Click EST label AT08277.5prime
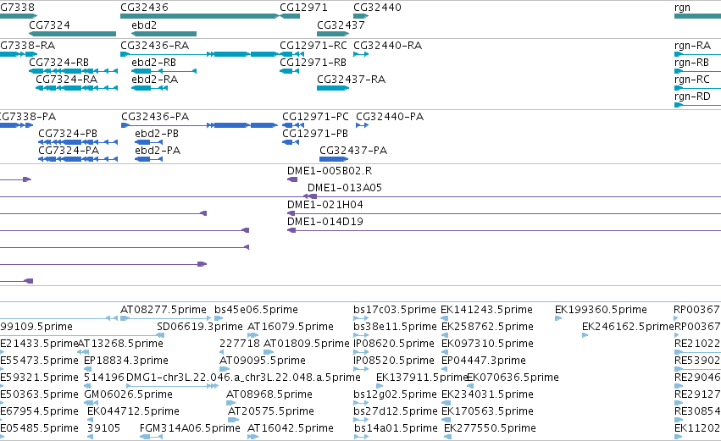 [164, 310]
